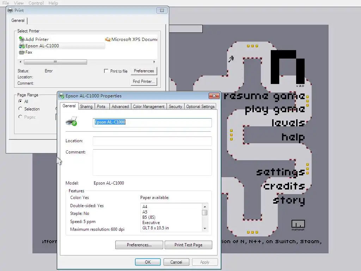Click Preferences button in Print dialog
Viewport: 361px width, 271px height.
pos(144,71)
